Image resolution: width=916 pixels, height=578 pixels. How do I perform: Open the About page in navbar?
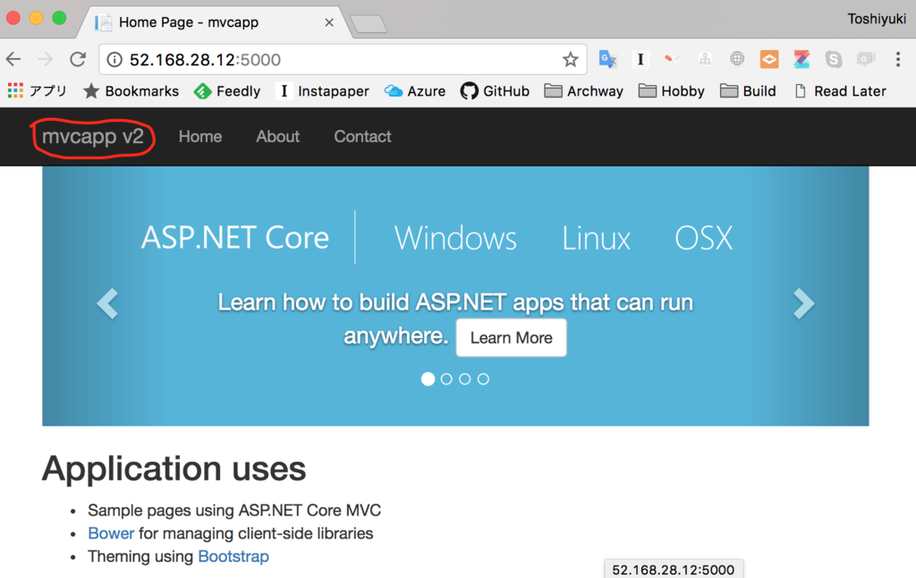[x=277, y=137]
